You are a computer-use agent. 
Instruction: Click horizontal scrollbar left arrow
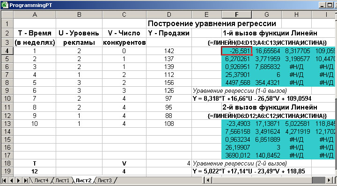[x=208, y=180]
